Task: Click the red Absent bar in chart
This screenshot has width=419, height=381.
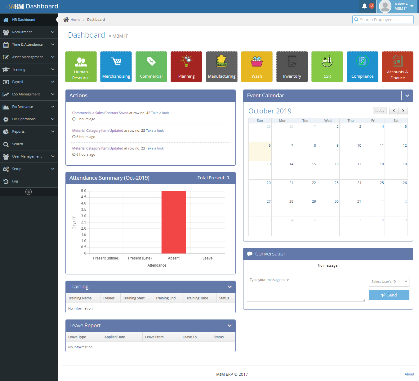Action: (x=173, y=222)
